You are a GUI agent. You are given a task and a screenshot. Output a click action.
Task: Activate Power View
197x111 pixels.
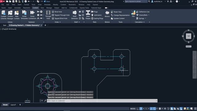tap(116, 12)
